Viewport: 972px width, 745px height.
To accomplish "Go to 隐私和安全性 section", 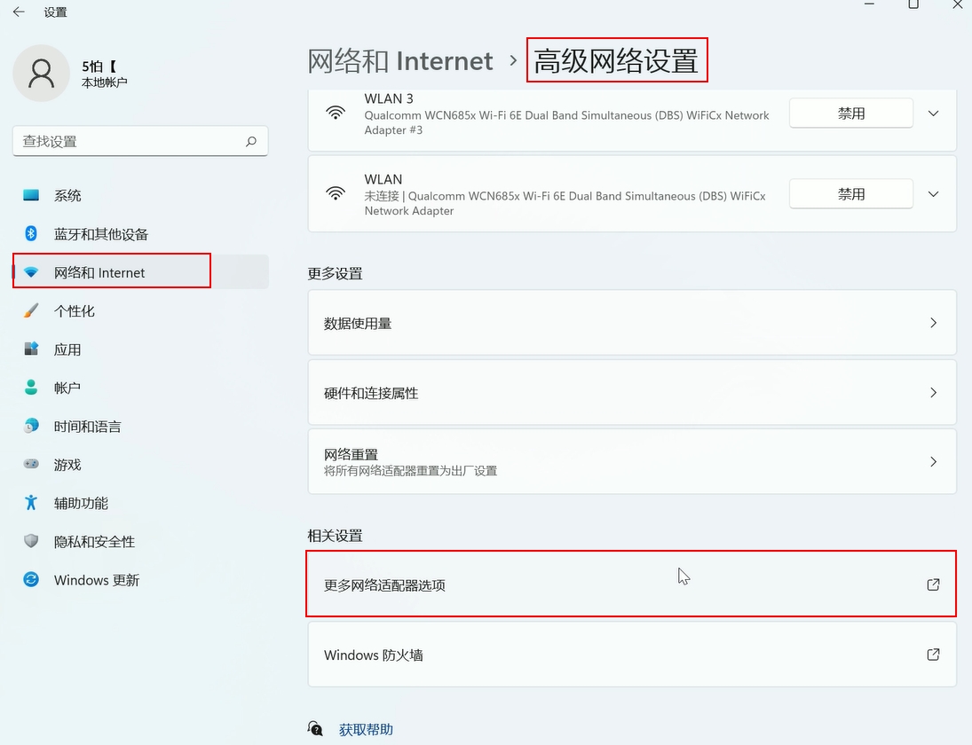I will (94, 542).
